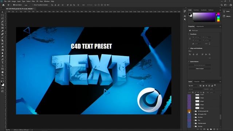Open the Libraries panel
Screen dimensions: 233x131
tap(227, 16)
